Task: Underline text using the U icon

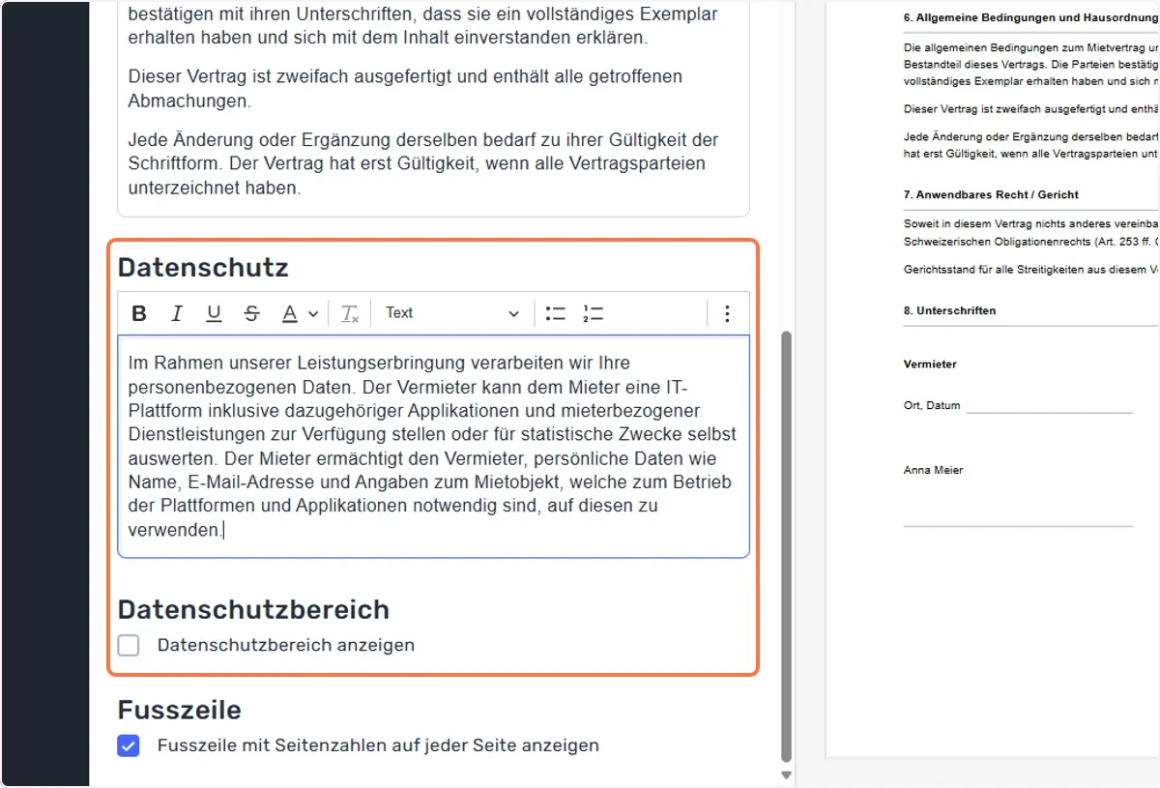Action: [214, 313]
